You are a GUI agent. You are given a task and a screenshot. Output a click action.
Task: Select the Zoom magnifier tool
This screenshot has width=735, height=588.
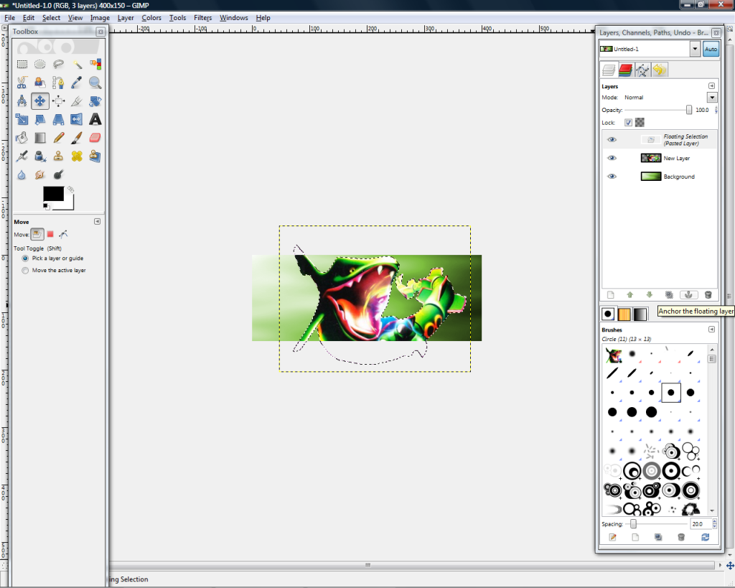click(95, 83)
